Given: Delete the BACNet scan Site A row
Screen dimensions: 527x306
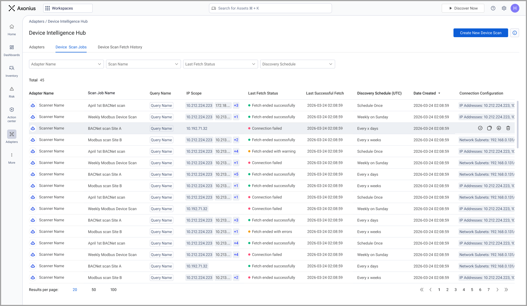Looking at the screenshot, I should click(508, 128).
